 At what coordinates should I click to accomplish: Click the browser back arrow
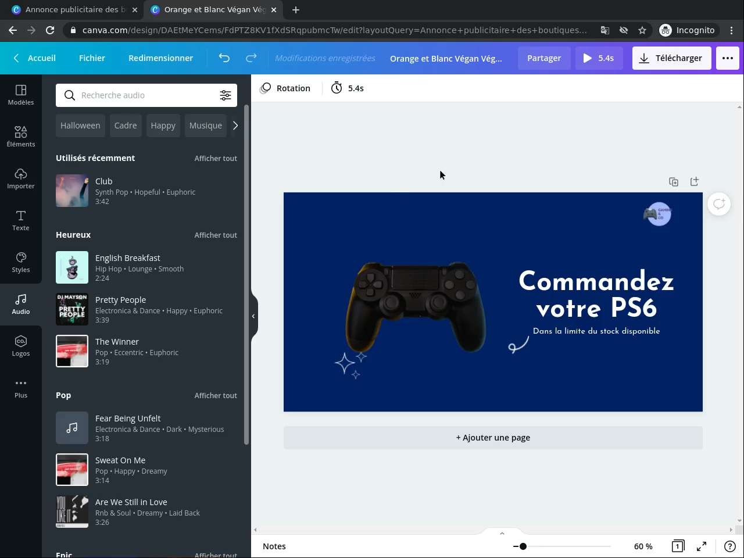pos(13,30)
